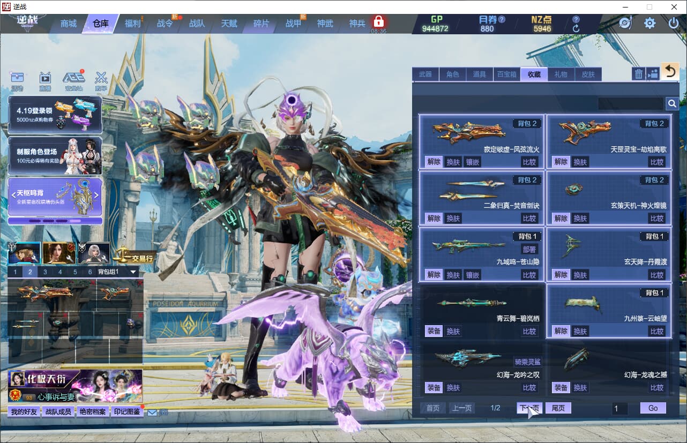Click the help icon beside NZ点
Viewport: 687px width, 443px height.
576,19
